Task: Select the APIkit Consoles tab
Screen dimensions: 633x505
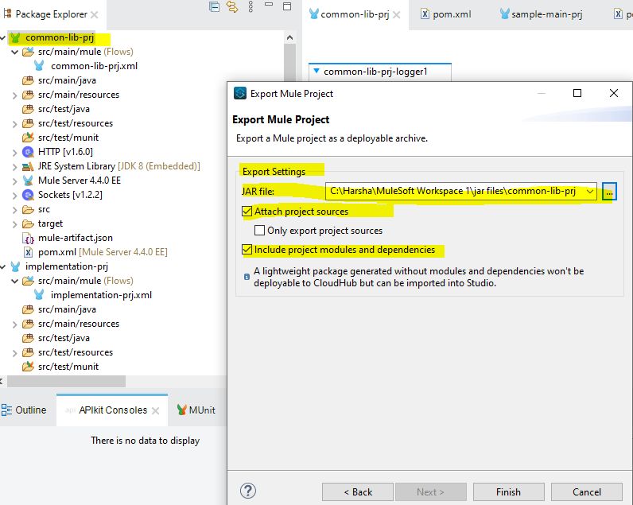Action: coord(113,410)
